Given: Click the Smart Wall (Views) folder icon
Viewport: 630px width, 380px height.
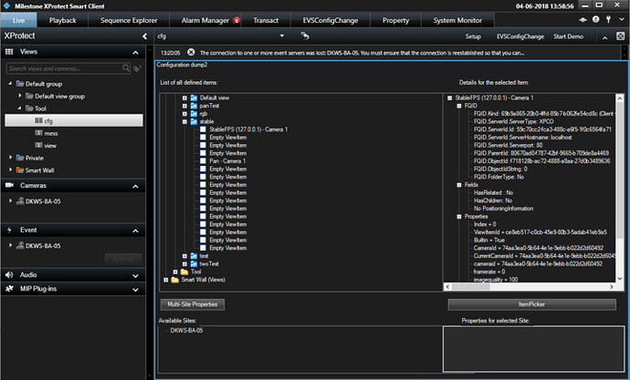Looking at the screenshot, I should click(x=174, y=280).
